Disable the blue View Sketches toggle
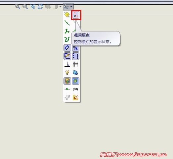173x159 pixels. (x=67, y=48)
